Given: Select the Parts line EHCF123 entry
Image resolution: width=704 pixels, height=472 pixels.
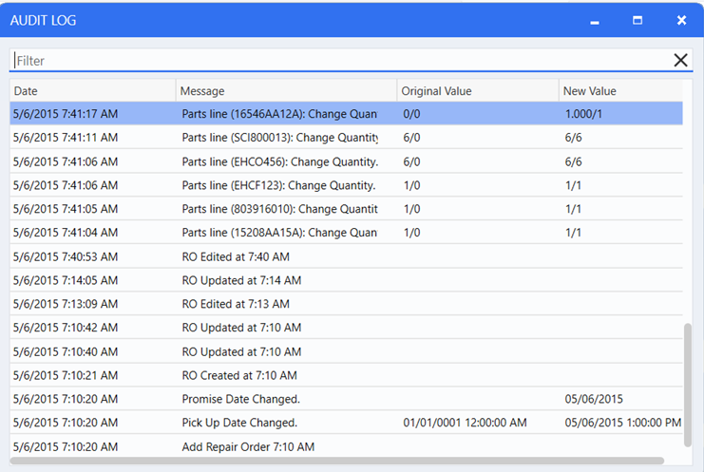Looking at the screenshot, I should (x=279, y=185).
